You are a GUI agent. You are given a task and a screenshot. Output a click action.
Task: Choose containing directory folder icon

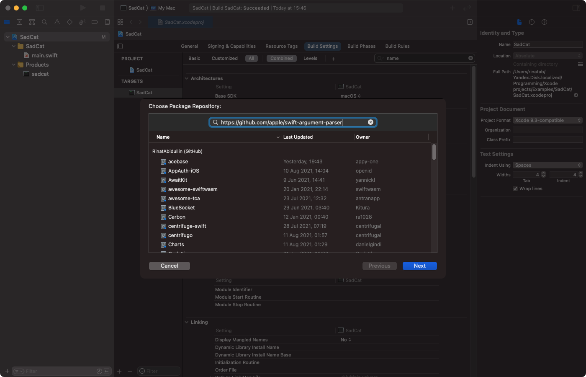tap(580, 64)
